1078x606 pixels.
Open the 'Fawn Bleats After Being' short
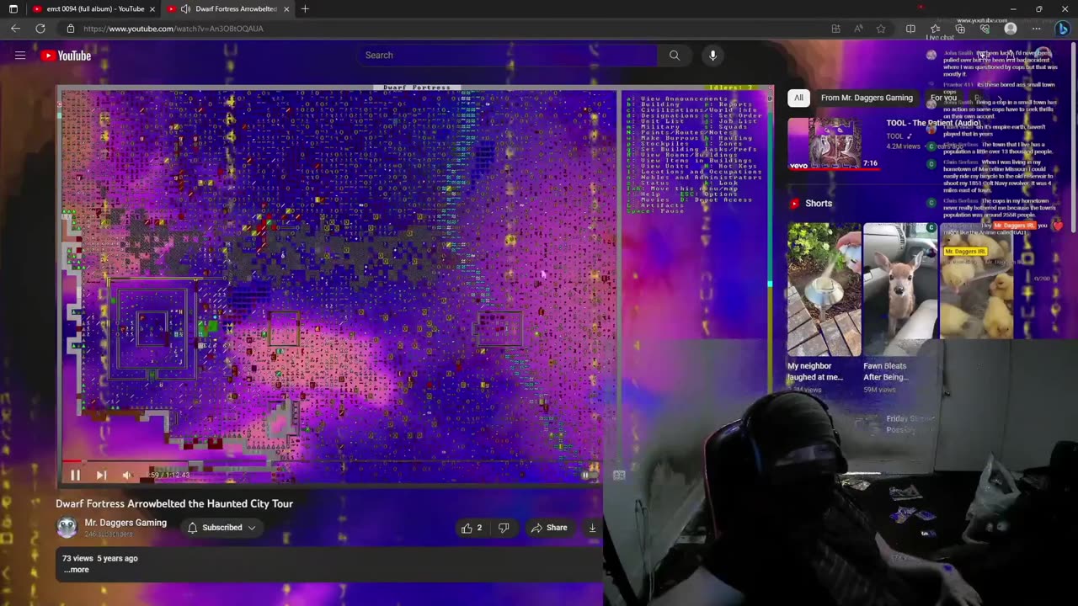point(900,289)
